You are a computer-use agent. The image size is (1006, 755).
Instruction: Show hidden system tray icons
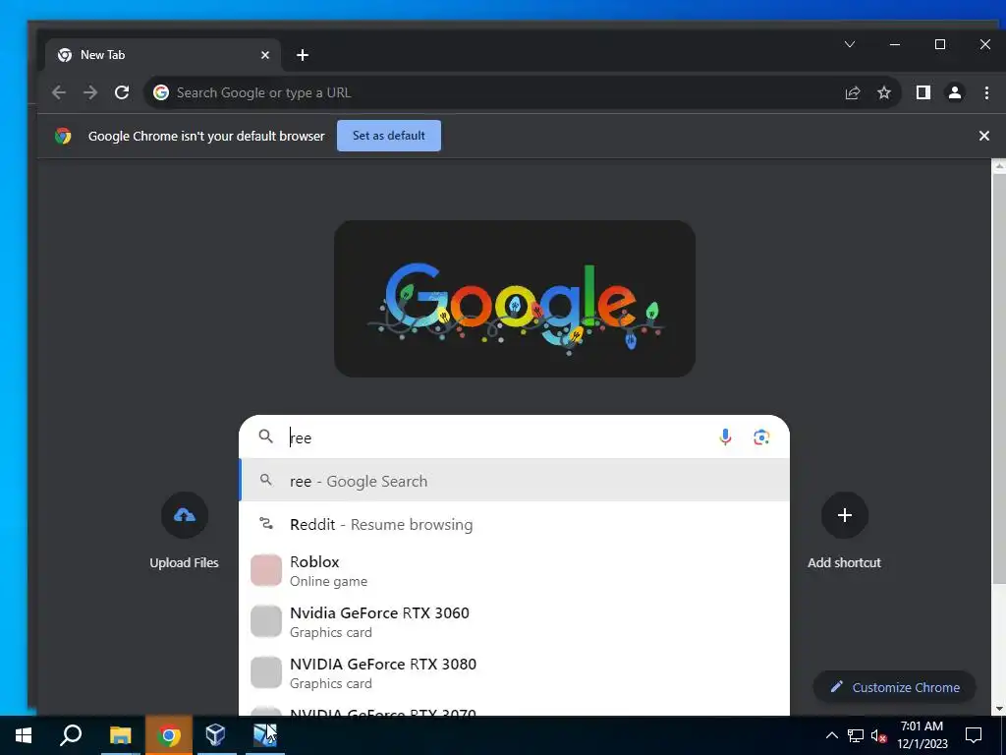[x=831, y=735]
